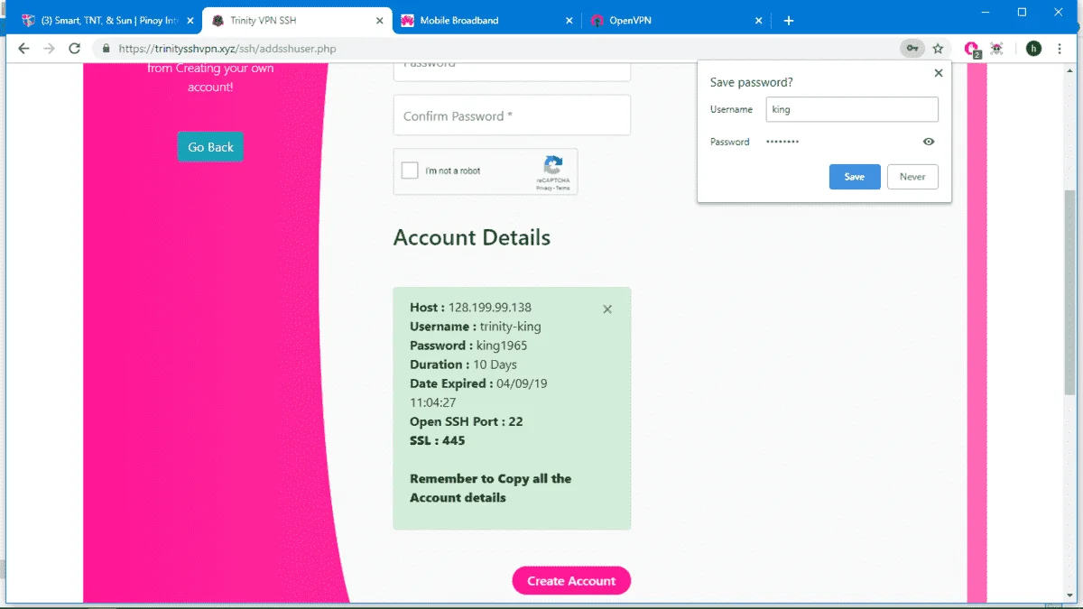Click the username value trinity-king
This screenshot has width=1083, height=609.
coord(511,327)
